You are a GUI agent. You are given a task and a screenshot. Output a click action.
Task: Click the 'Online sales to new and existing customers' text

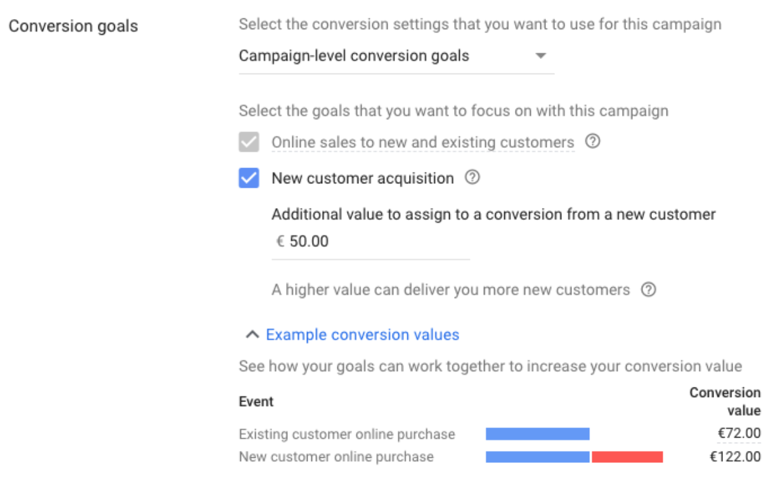(x=422, y=143)
